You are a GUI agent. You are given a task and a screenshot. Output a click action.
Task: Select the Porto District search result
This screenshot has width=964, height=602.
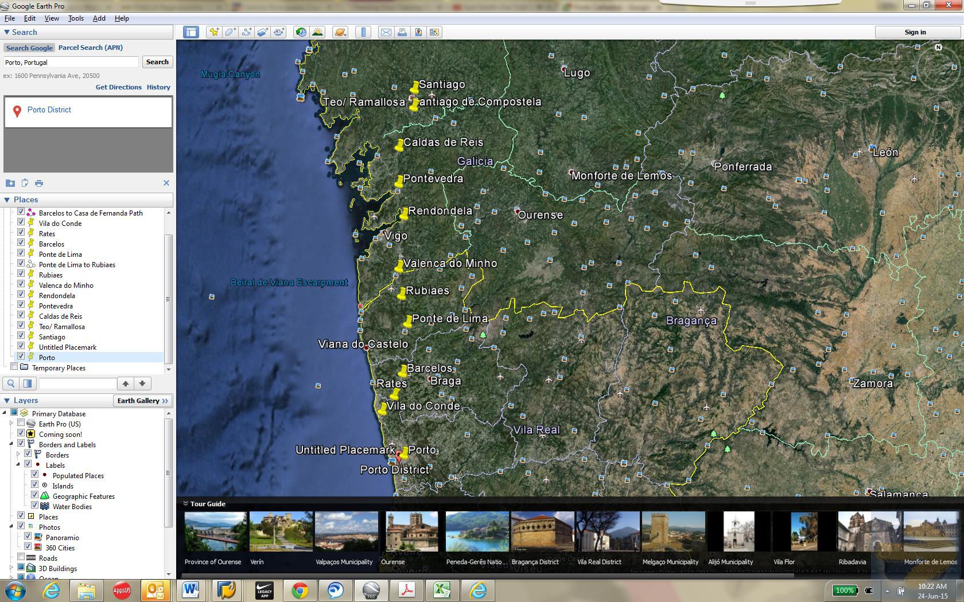(x=49, y=110)
